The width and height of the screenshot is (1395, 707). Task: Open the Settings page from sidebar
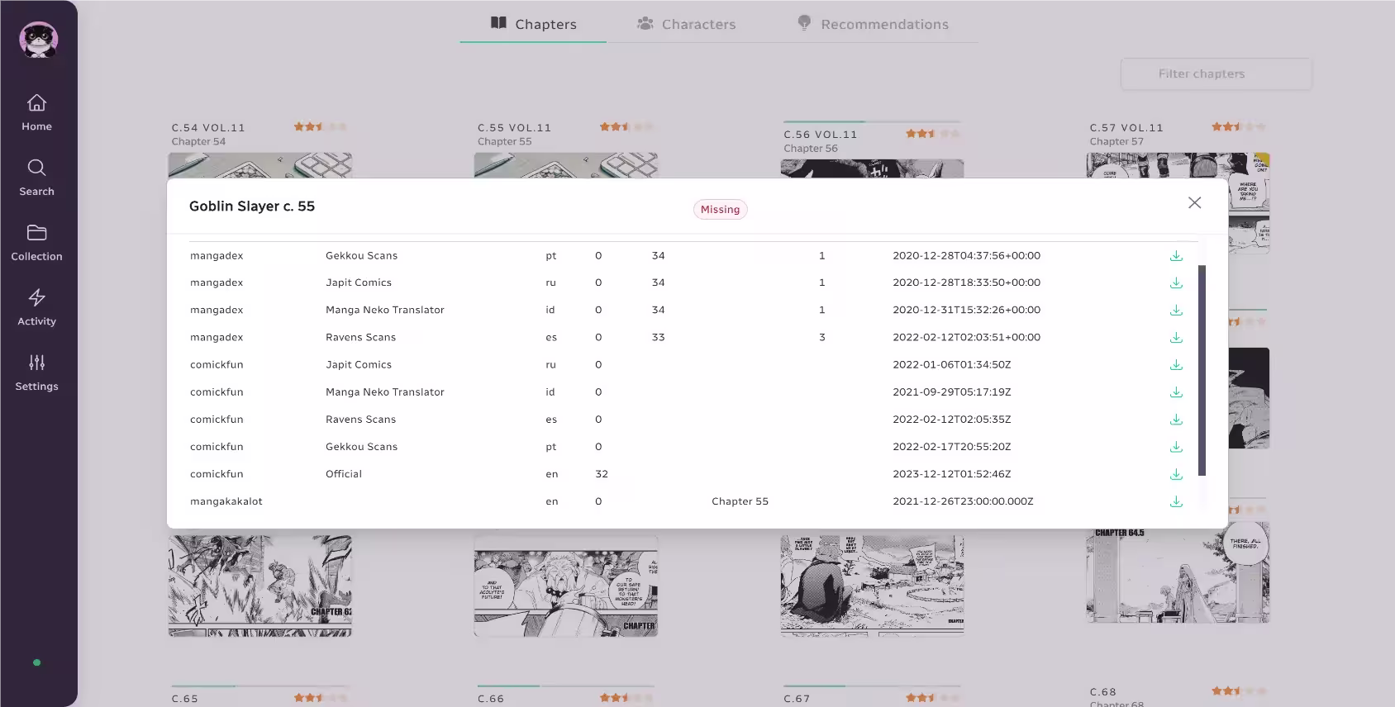point(36,373)
